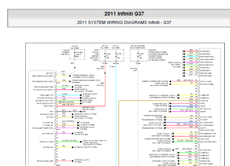Image resolution: width=230 pixels, height=166 pixels.
Task: Select the 'STEP LAMP OUT' pin label
Action: [x=47, y=95]
